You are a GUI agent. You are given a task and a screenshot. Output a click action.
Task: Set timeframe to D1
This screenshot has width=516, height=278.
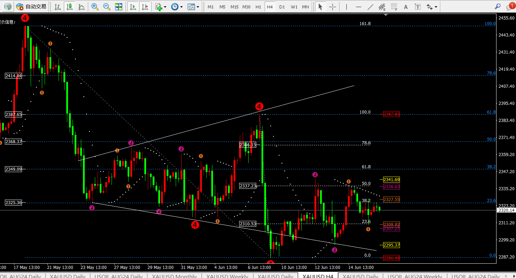[x=282, y=7]
